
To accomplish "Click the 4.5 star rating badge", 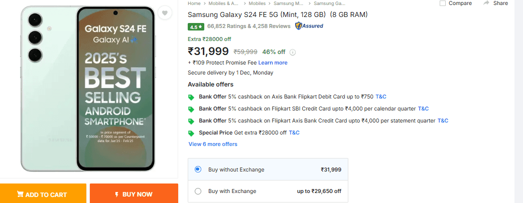I will point(195,26).
